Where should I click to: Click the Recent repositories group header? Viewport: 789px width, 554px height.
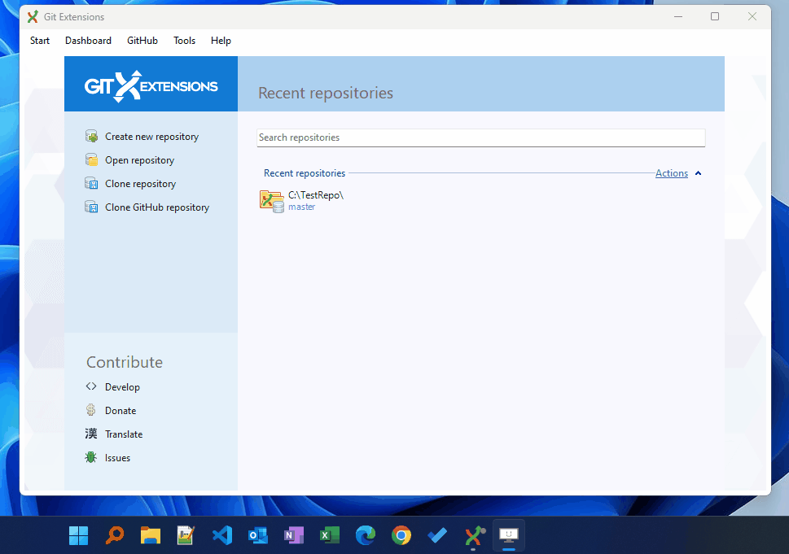click(305, 173)
